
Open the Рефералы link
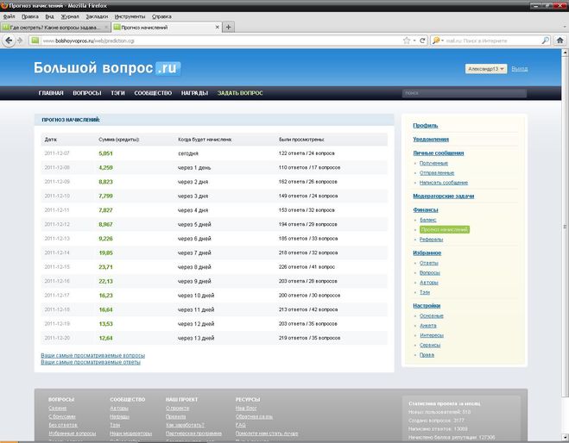[x=431, y=240]
